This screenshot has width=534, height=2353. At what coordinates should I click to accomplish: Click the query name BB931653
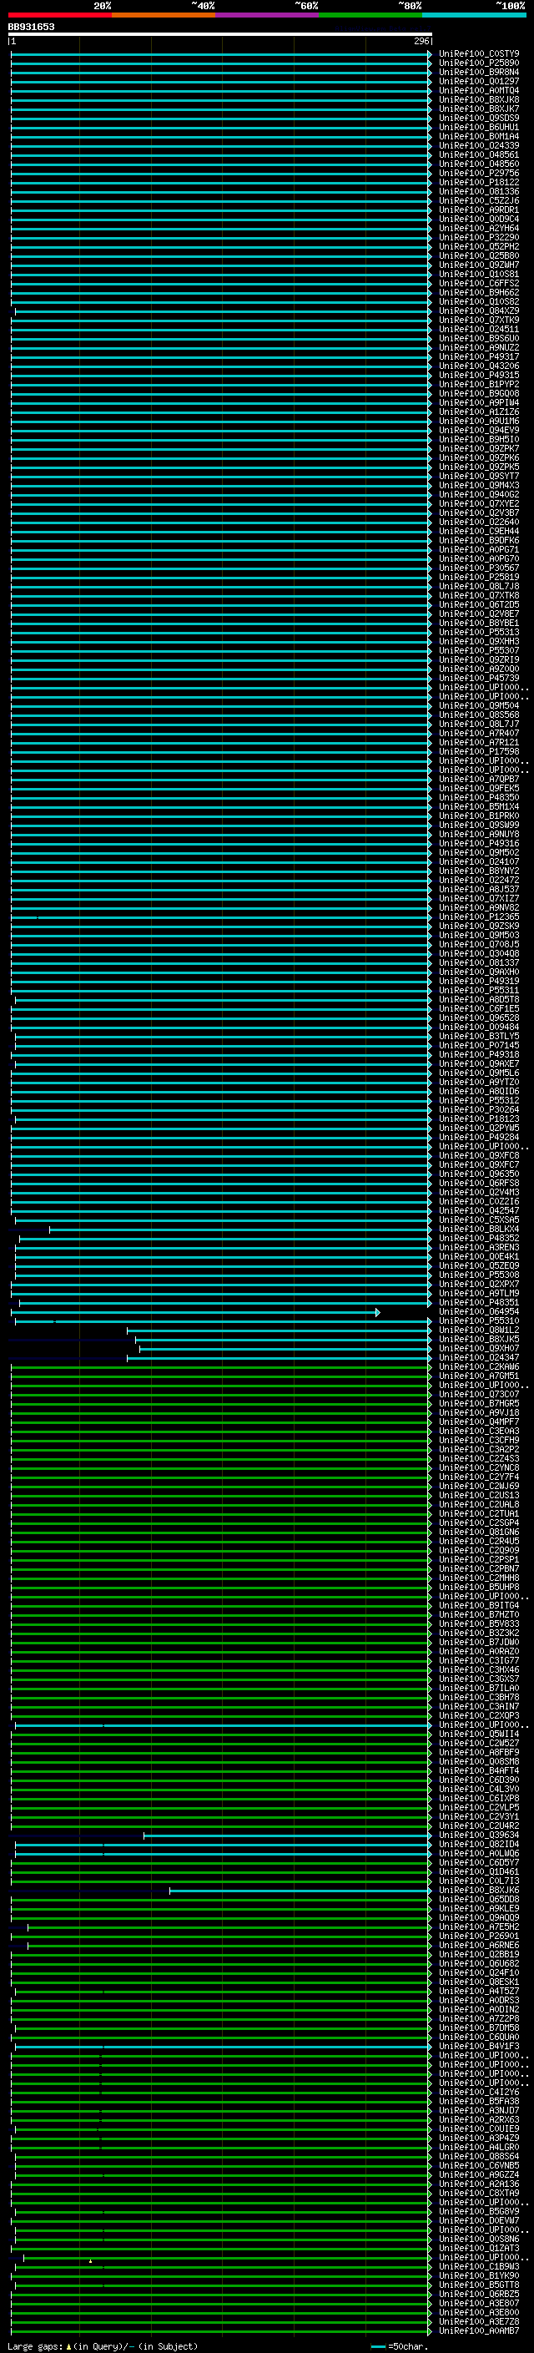click(31, 27)
